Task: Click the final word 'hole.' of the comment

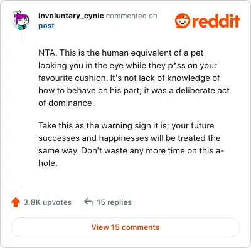Action: click(48, 163)
